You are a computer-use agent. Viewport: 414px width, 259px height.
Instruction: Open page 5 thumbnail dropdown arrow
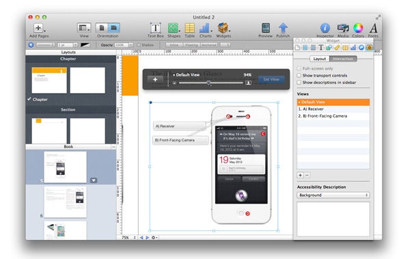point(94,180)
